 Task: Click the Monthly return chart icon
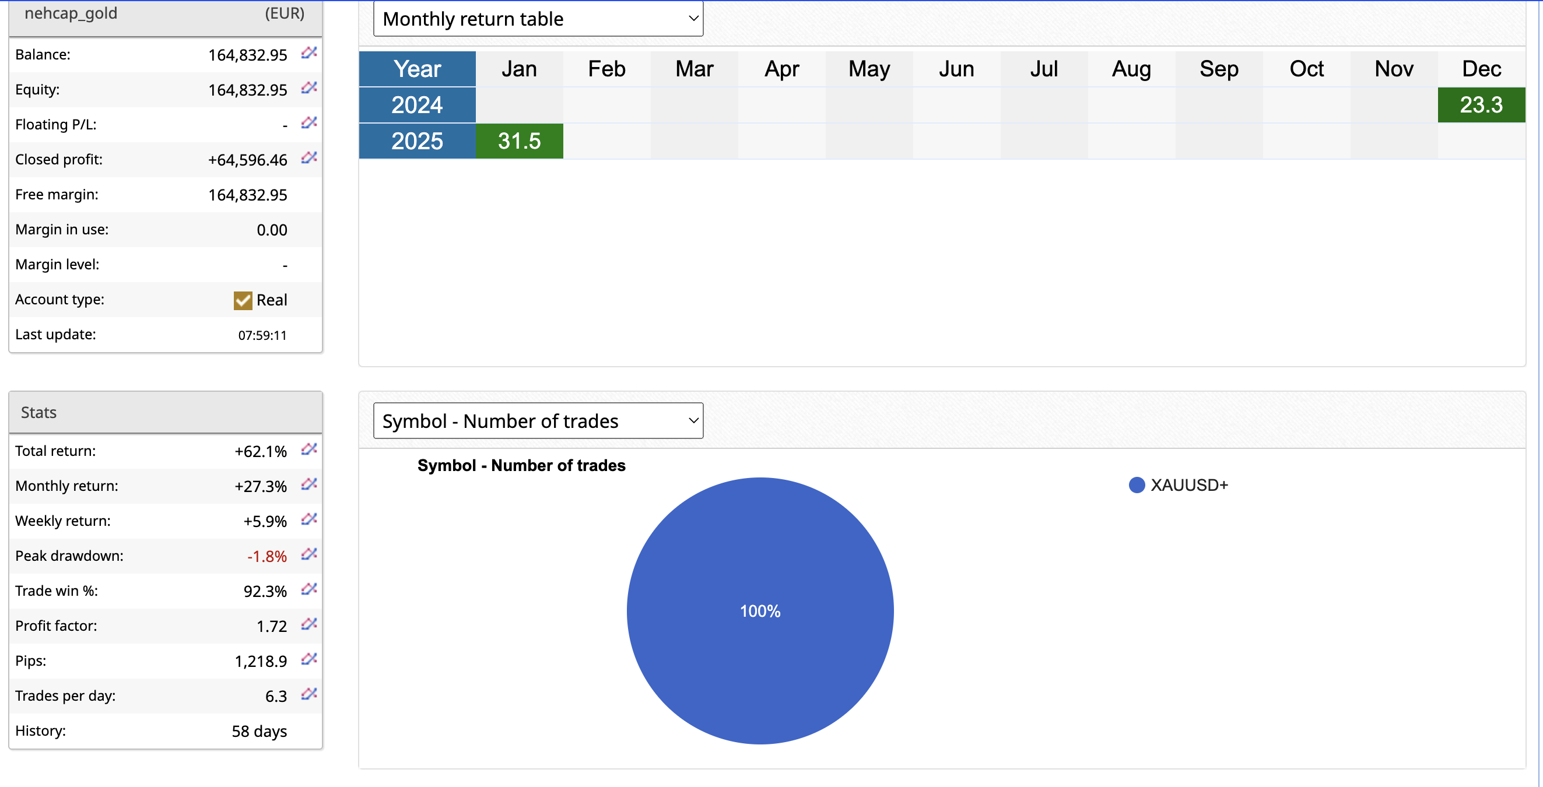[308, 484]
